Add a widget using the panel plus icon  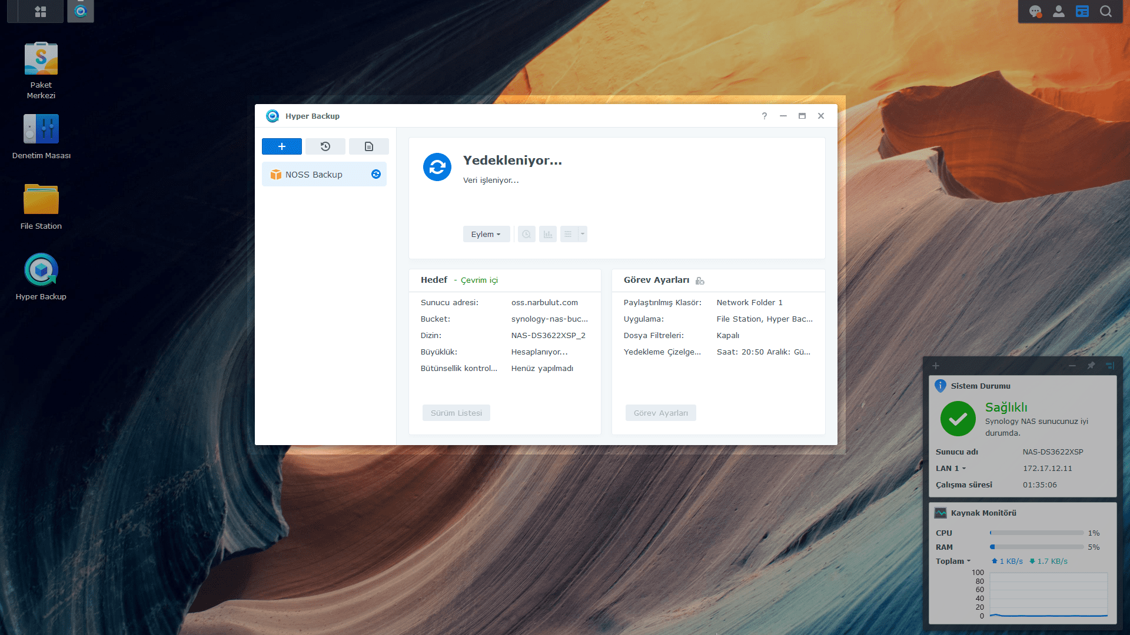click(x=936, y=366)
